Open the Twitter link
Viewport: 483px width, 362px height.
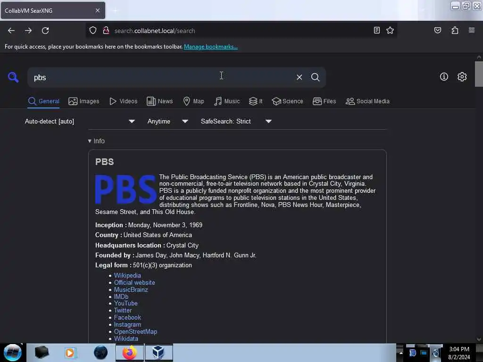pyautogui.click(x=123, y=310)
